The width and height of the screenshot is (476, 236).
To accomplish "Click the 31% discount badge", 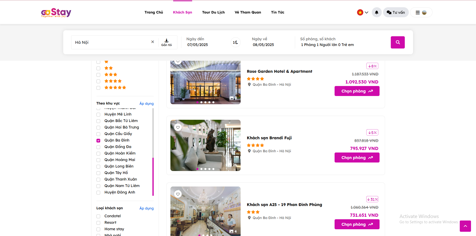I will (x=372, y=199).
